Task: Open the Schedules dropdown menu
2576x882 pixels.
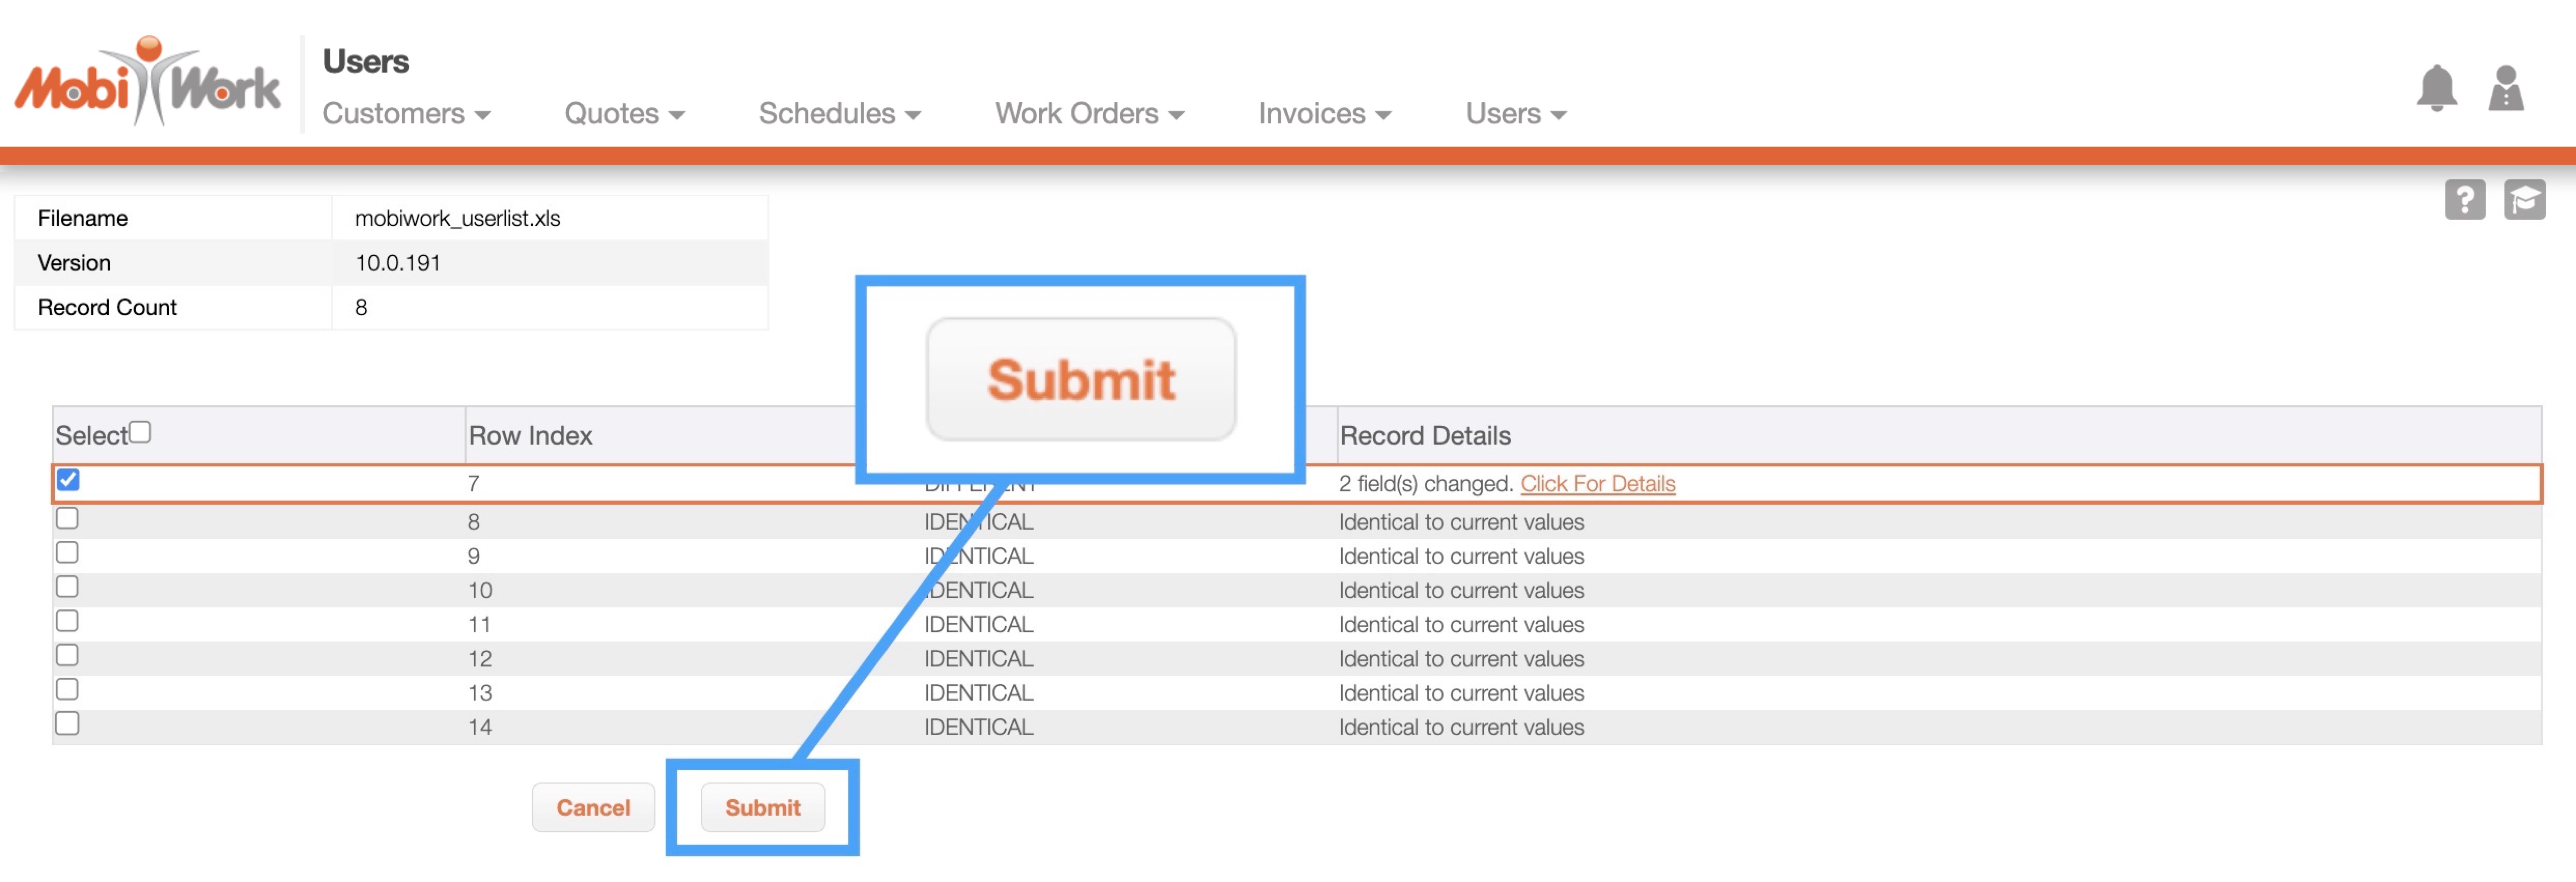Action: [839, 114]
